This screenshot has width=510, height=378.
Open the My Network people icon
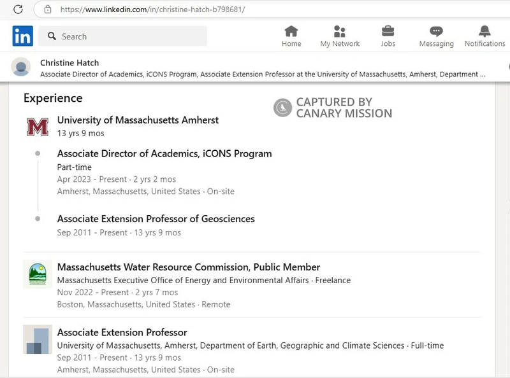point(340,32)
